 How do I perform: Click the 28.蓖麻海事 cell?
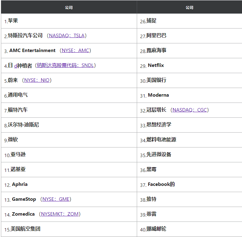tap(189, 50)
